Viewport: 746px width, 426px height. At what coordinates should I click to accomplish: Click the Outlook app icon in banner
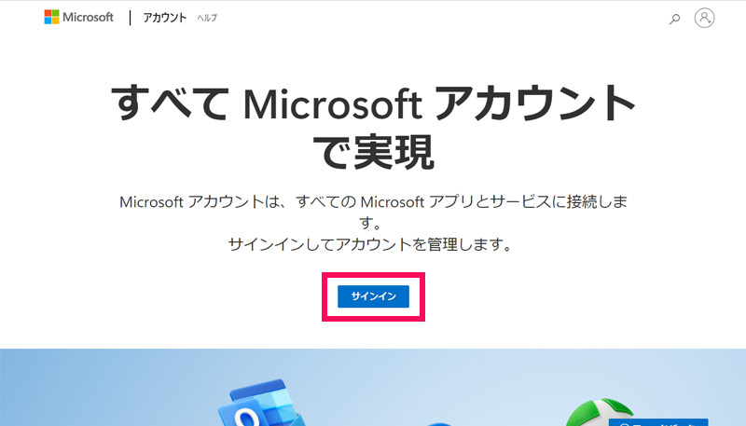(261, 405)
